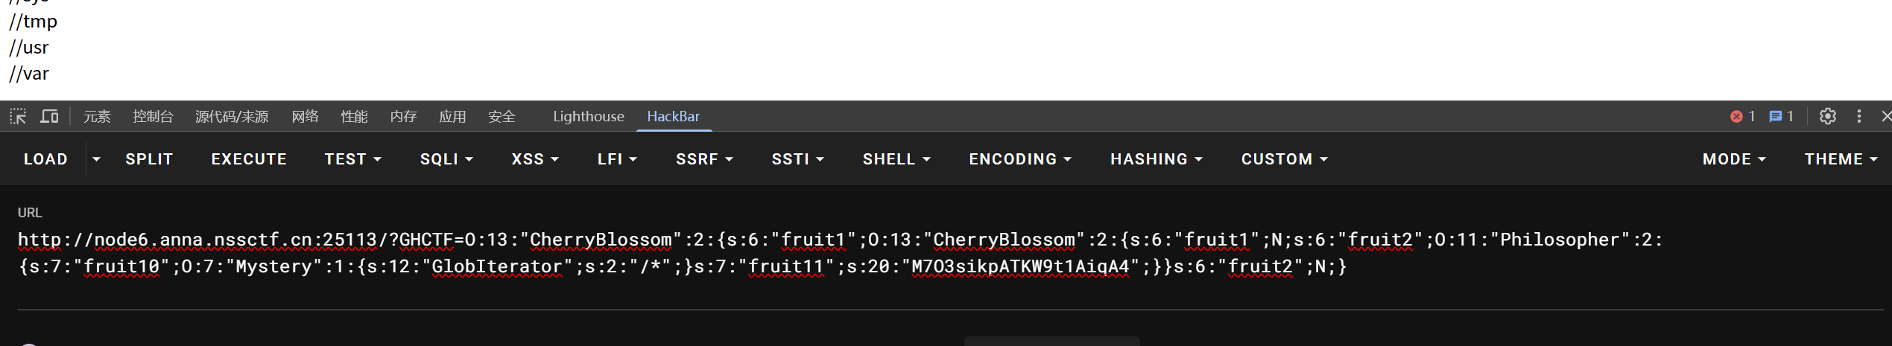Screen dimensions: 1892x346
Task: Expand the arrow next to LOAD
Action: pyautogui.click(x=96, y=159)
